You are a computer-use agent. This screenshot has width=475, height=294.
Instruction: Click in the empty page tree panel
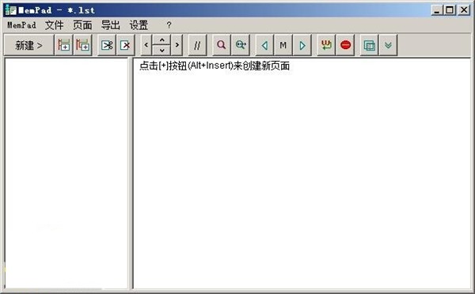66,173
